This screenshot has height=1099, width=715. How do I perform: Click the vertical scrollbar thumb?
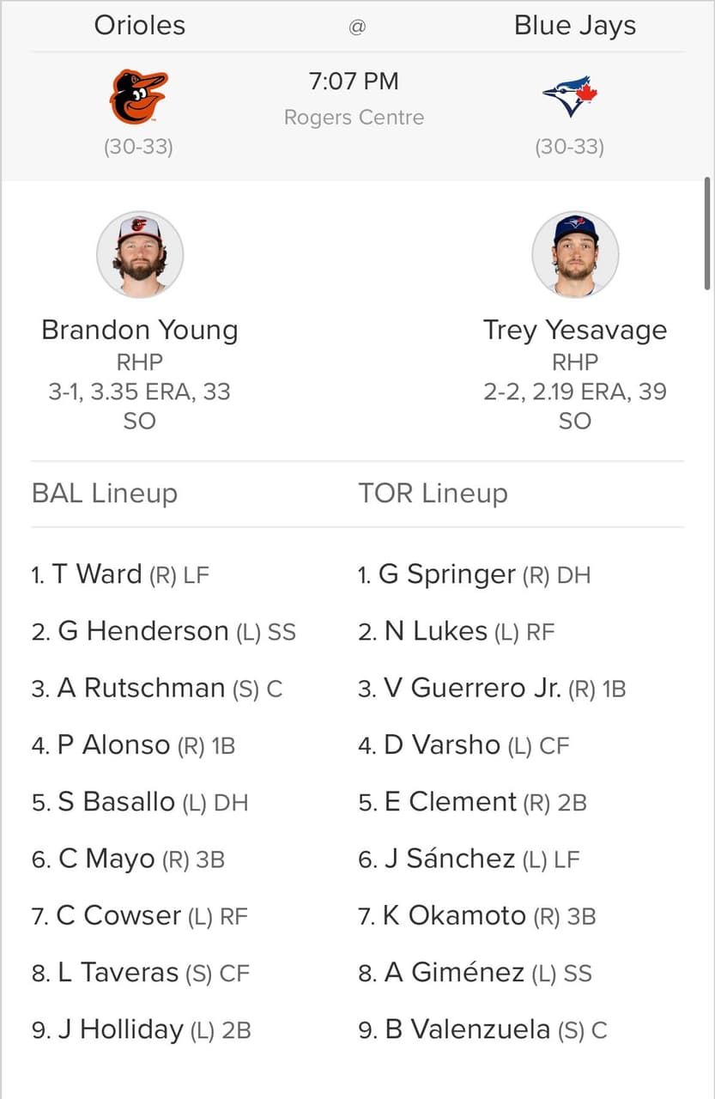tap(707, 234)
